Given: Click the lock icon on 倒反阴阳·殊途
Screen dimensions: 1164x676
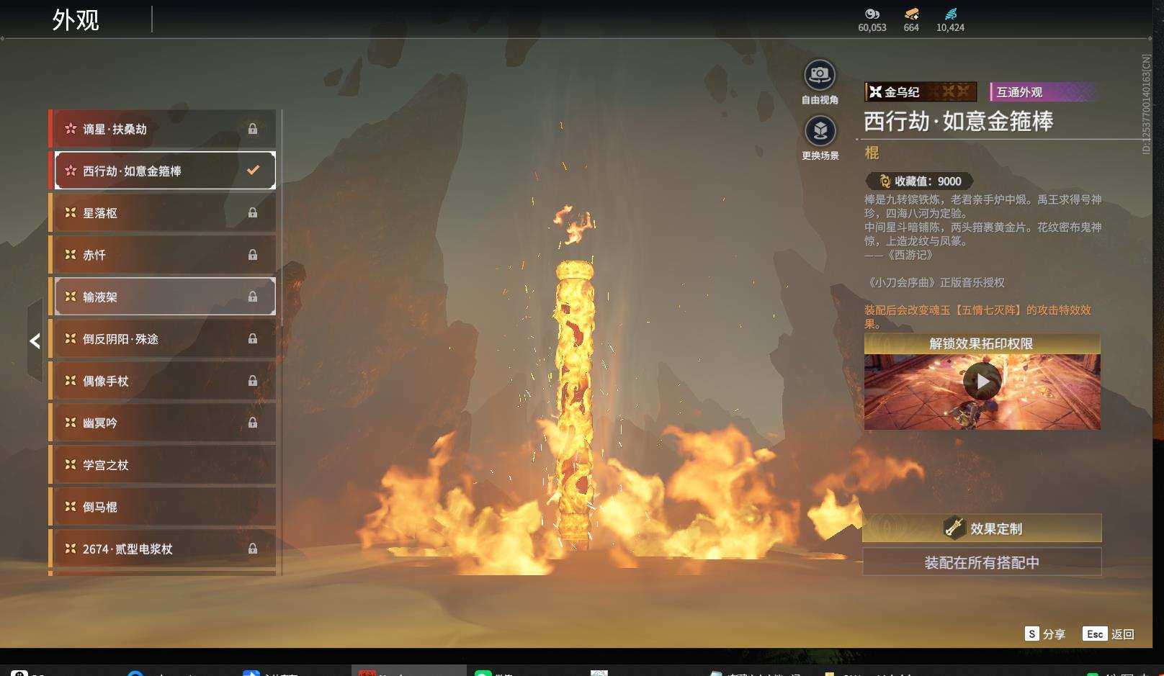Looking at the screenshot, I should [x=253, y=338].
